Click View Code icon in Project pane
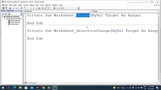161x90 pixels. (x=3, y=14)
